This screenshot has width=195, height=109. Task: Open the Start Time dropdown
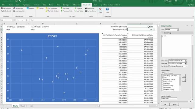(x=186, y=61)
